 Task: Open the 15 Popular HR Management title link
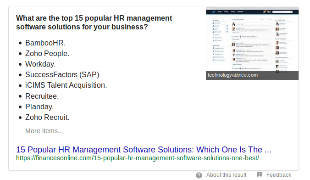pyautogui.click(x=144, y=150)
